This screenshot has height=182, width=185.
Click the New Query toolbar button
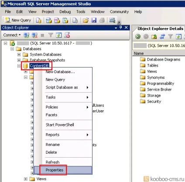pos(18,20)
